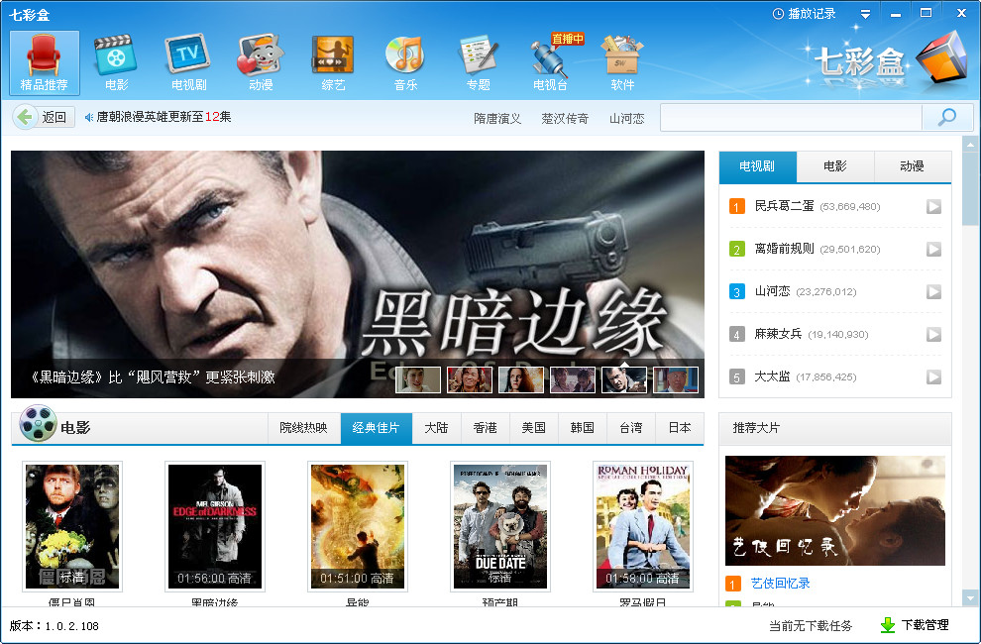Select the last banner carousel thumbnail

coord(676,379)
